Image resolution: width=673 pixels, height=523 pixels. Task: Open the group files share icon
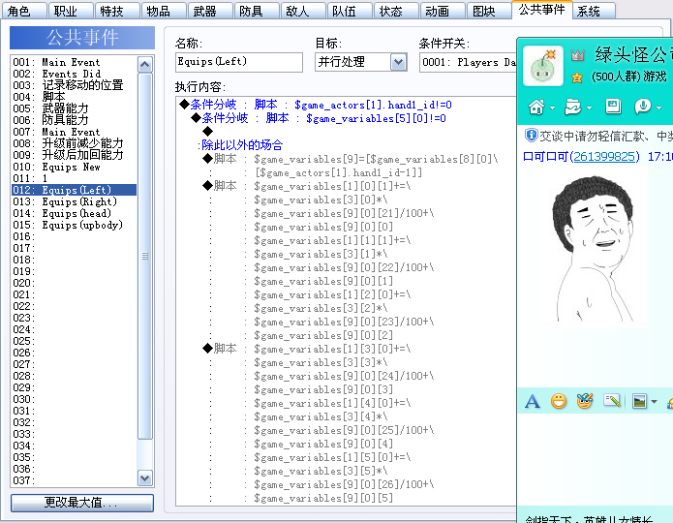tap(573, 107)
